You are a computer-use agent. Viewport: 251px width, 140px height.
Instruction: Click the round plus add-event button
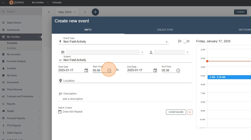pos(95,12)
